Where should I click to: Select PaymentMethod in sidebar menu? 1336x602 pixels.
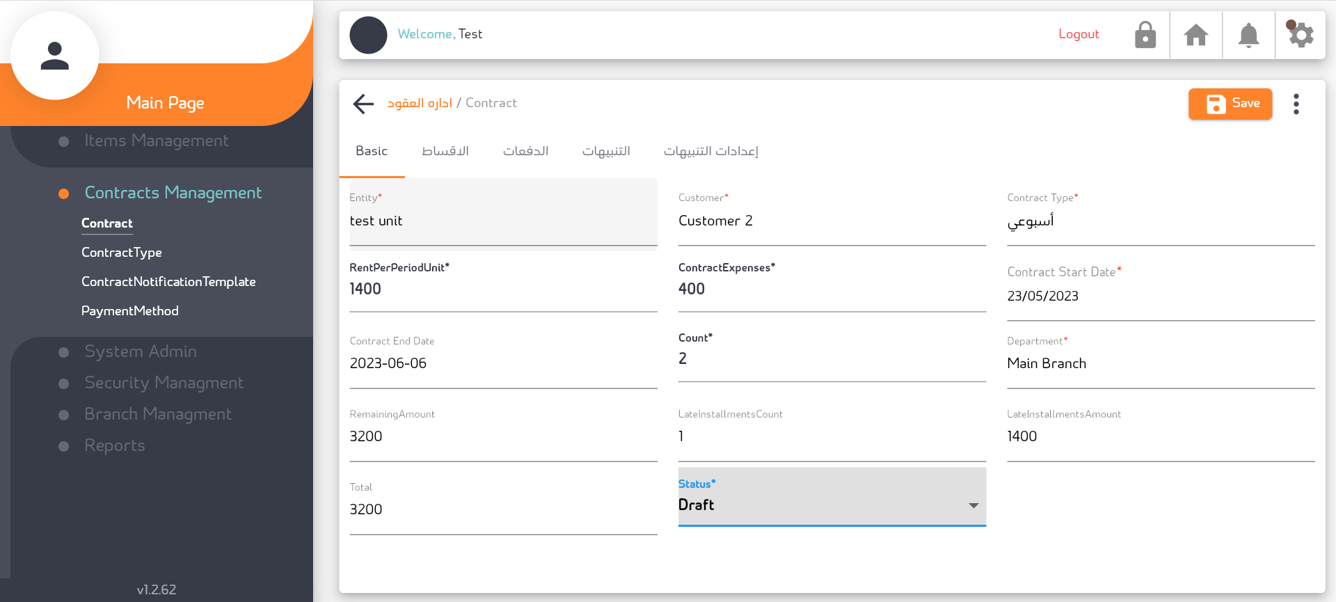129,311
